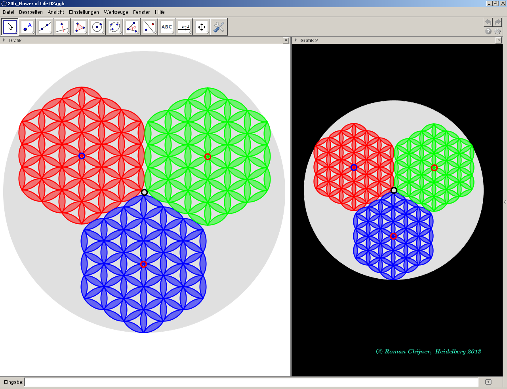Open the Werkzeuge menu
Screen dimensions: 507x389
116,12
